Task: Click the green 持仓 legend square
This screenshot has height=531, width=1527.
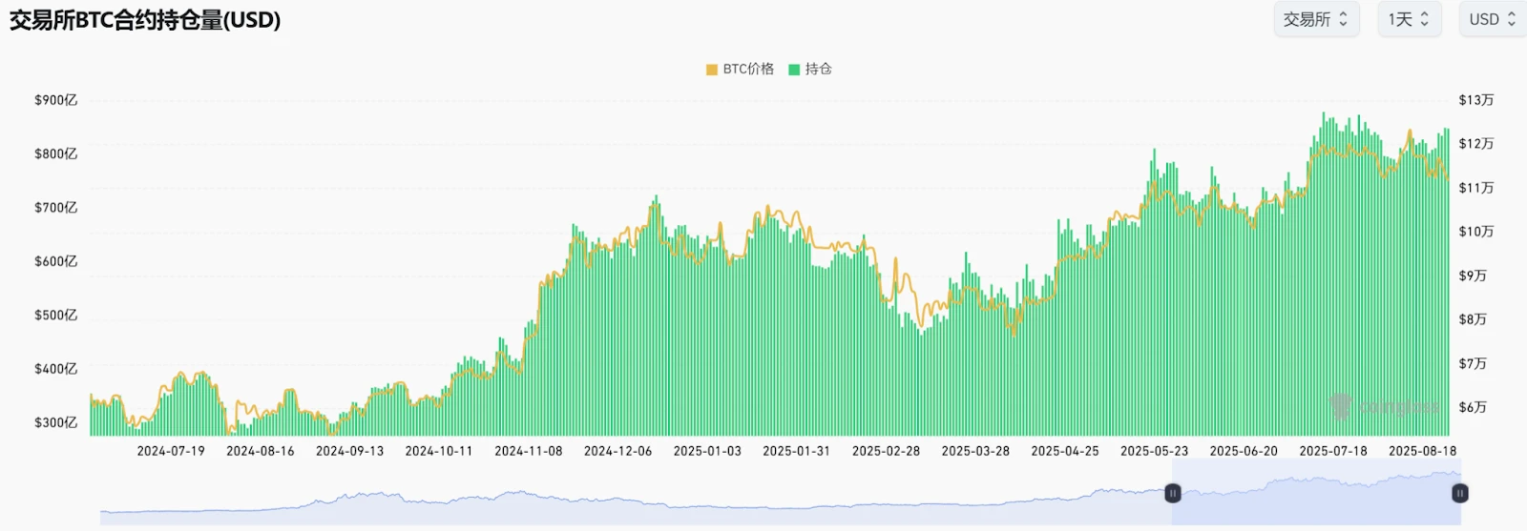Action: [794, 70]
